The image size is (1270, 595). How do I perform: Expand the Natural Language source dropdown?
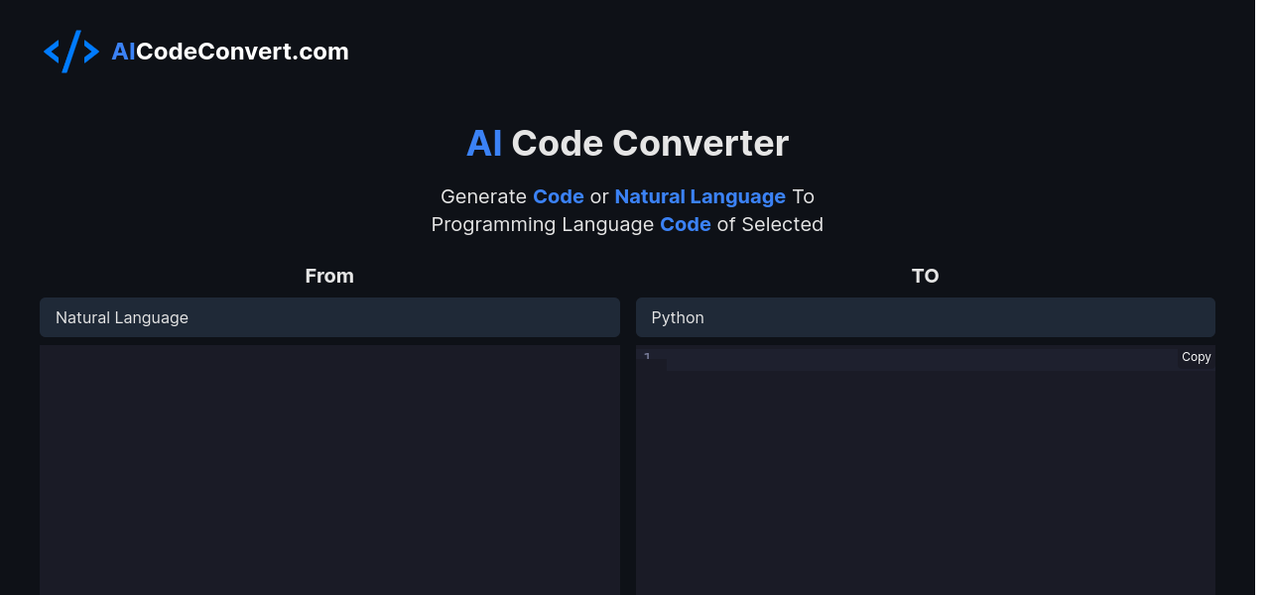329,317
